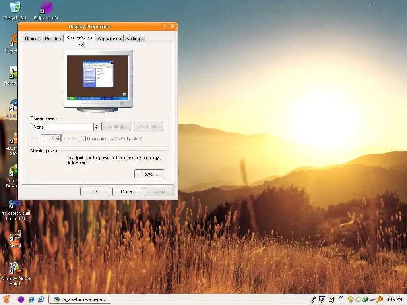Image resolution: width=407 pixels, height=305 pixels.
Task: Click the round gray tray icon beside the shield
Action: coord(358,299)
